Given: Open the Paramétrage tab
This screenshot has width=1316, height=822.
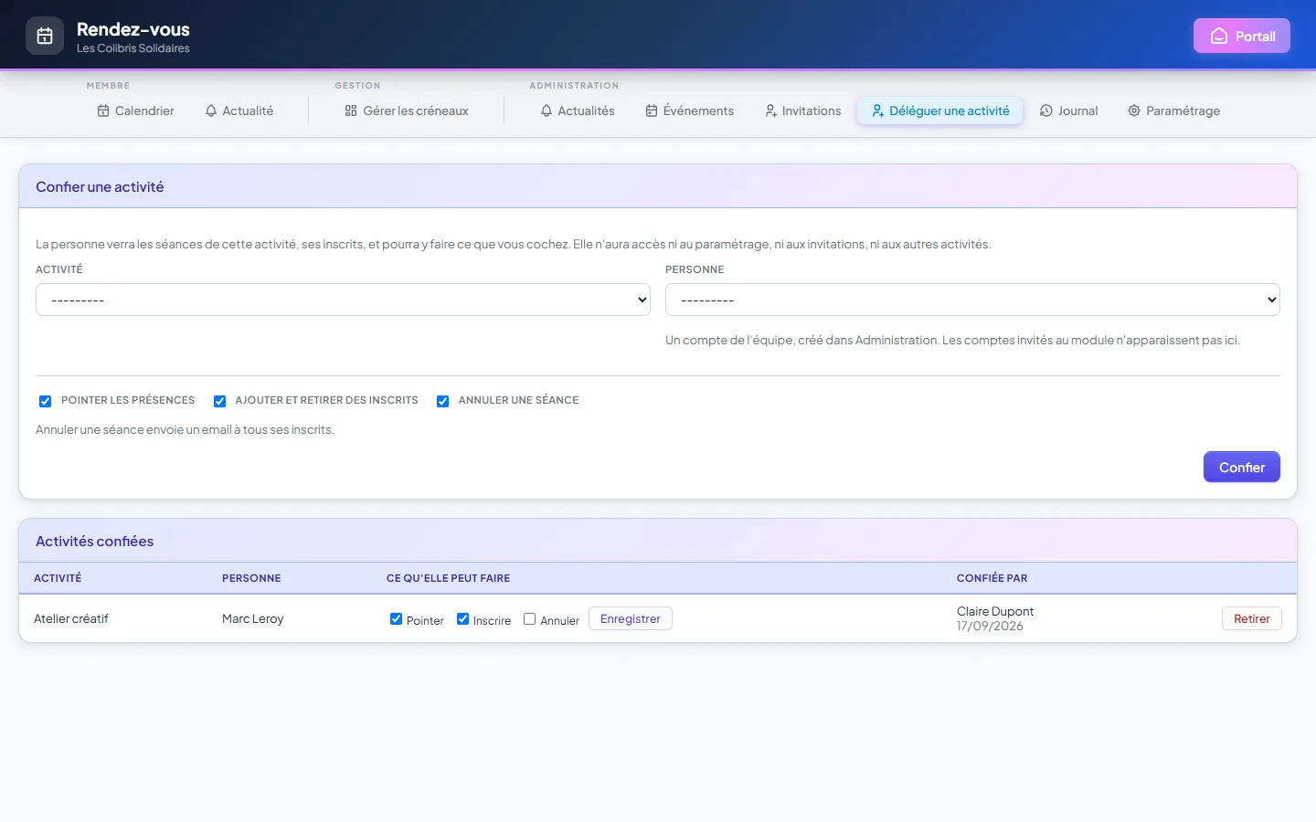Looking at the screenshot, I should [1174, 111].
